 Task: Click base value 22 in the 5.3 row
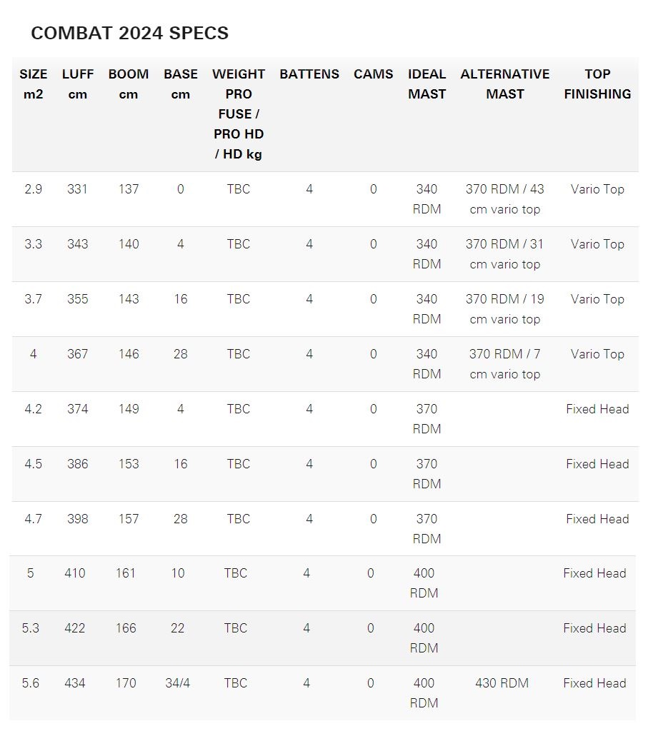click(177, 628)
